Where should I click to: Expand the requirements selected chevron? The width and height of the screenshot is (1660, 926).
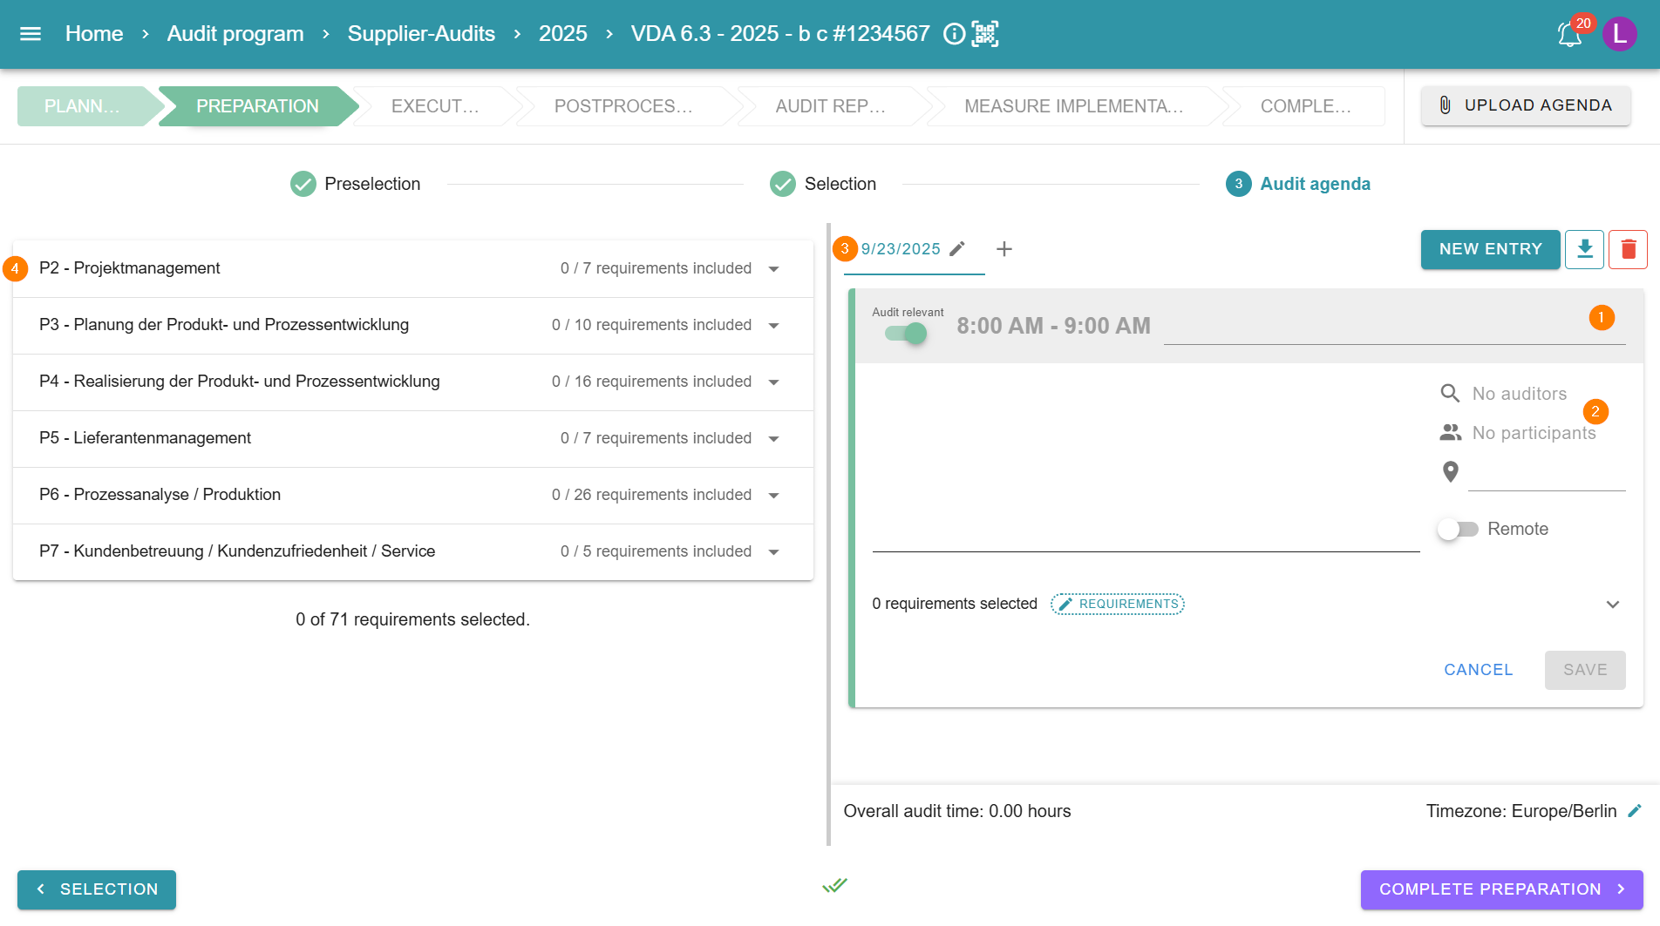click(x=1612, y=604)
